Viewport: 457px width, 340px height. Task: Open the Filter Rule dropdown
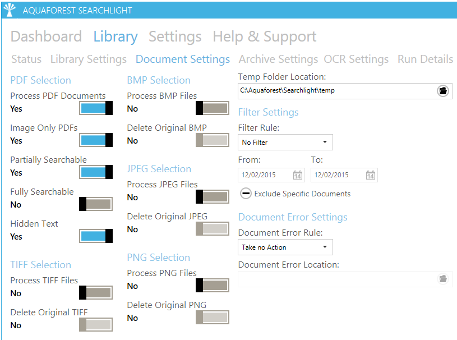[285, 143]
